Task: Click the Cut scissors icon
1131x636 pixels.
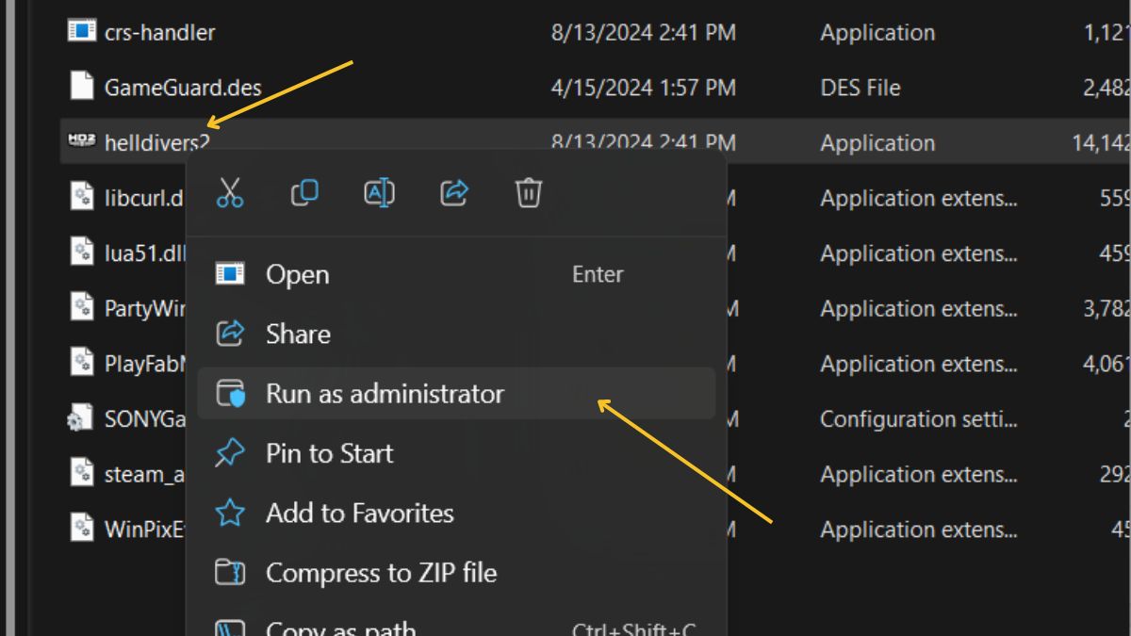Action: [x=230, y=193]
